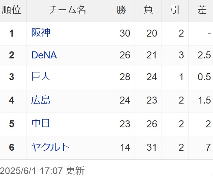Click the 負 column header
The height and width of the screenshot is (176, 213).
pyautogui.click(x=148, y=10)
